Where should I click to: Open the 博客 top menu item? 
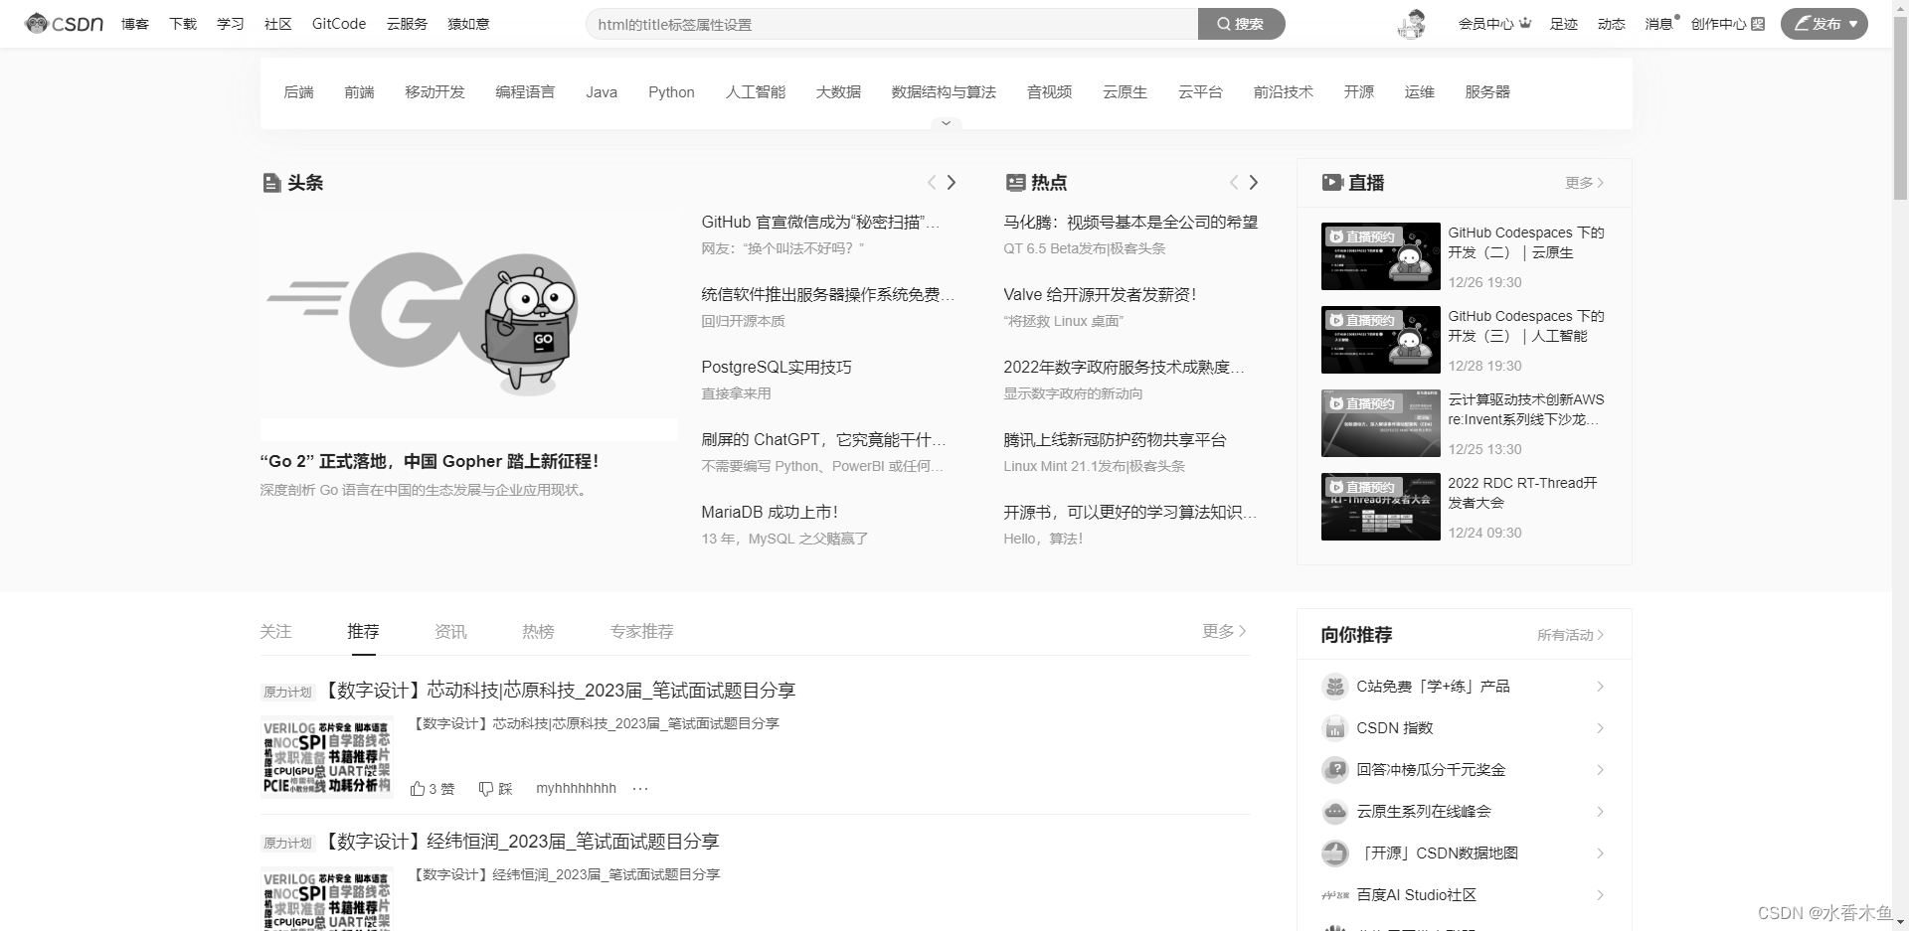coord(135,24)
